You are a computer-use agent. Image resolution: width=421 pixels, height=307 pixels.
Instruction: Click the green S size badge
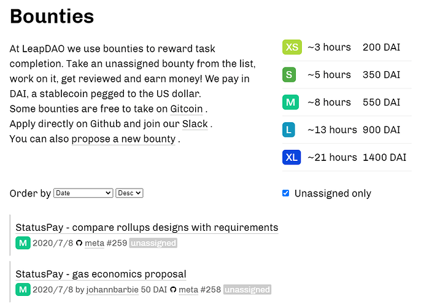coord(289,75)
